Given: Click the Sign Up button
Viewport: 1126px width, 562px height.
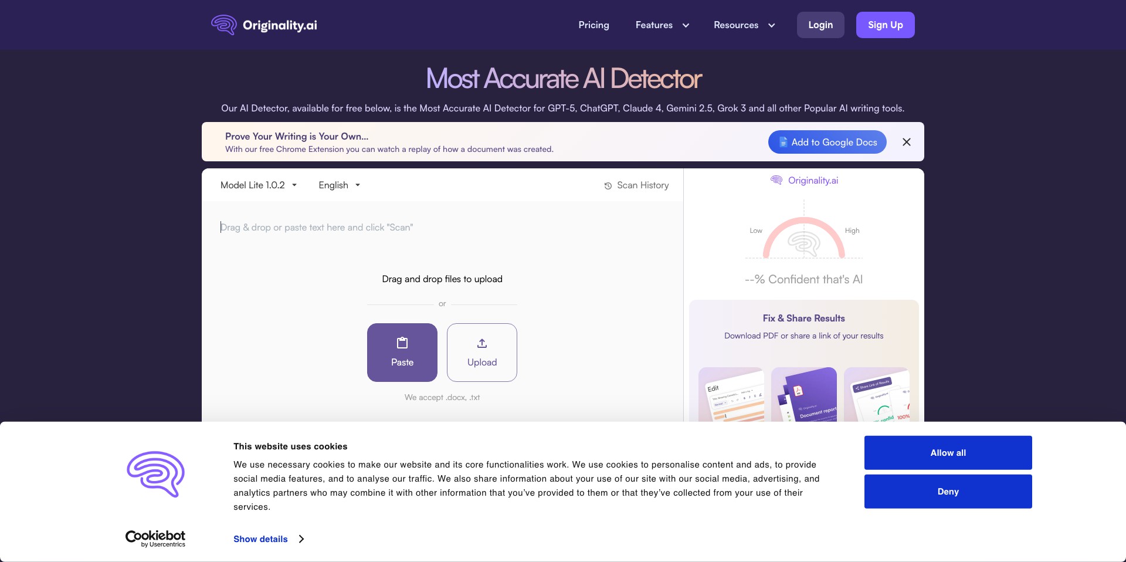Looking at the screenshot, I should pos(886,25).
